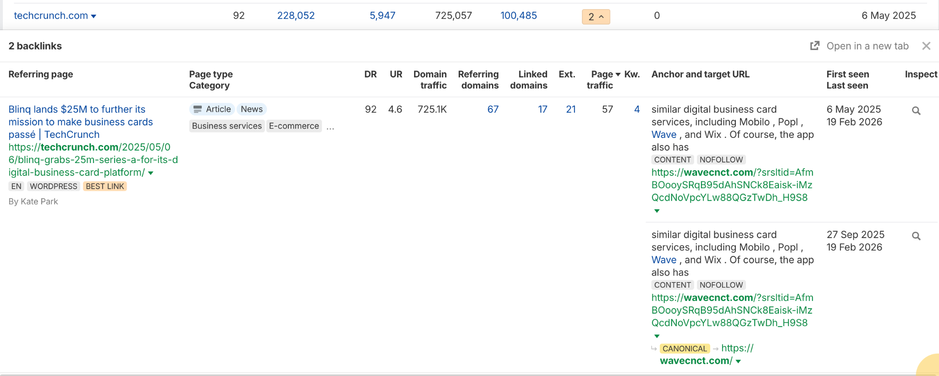Click the Category column subheader
Viewport: 939px width, 376px height.
coord(210,85)
